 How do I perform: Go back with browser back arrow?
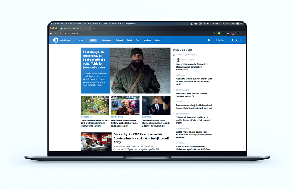tap(51, 33)
